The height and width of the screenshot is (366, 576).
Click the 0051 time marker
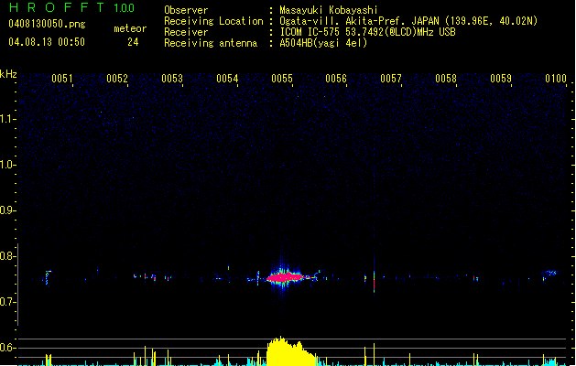(x=62, y=78)
